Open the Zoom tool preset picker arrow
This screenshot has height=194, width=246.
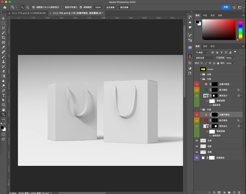16,7
